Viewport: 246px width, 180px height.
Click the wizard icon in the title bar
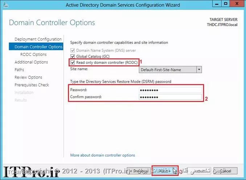click(x=6, y=5)
